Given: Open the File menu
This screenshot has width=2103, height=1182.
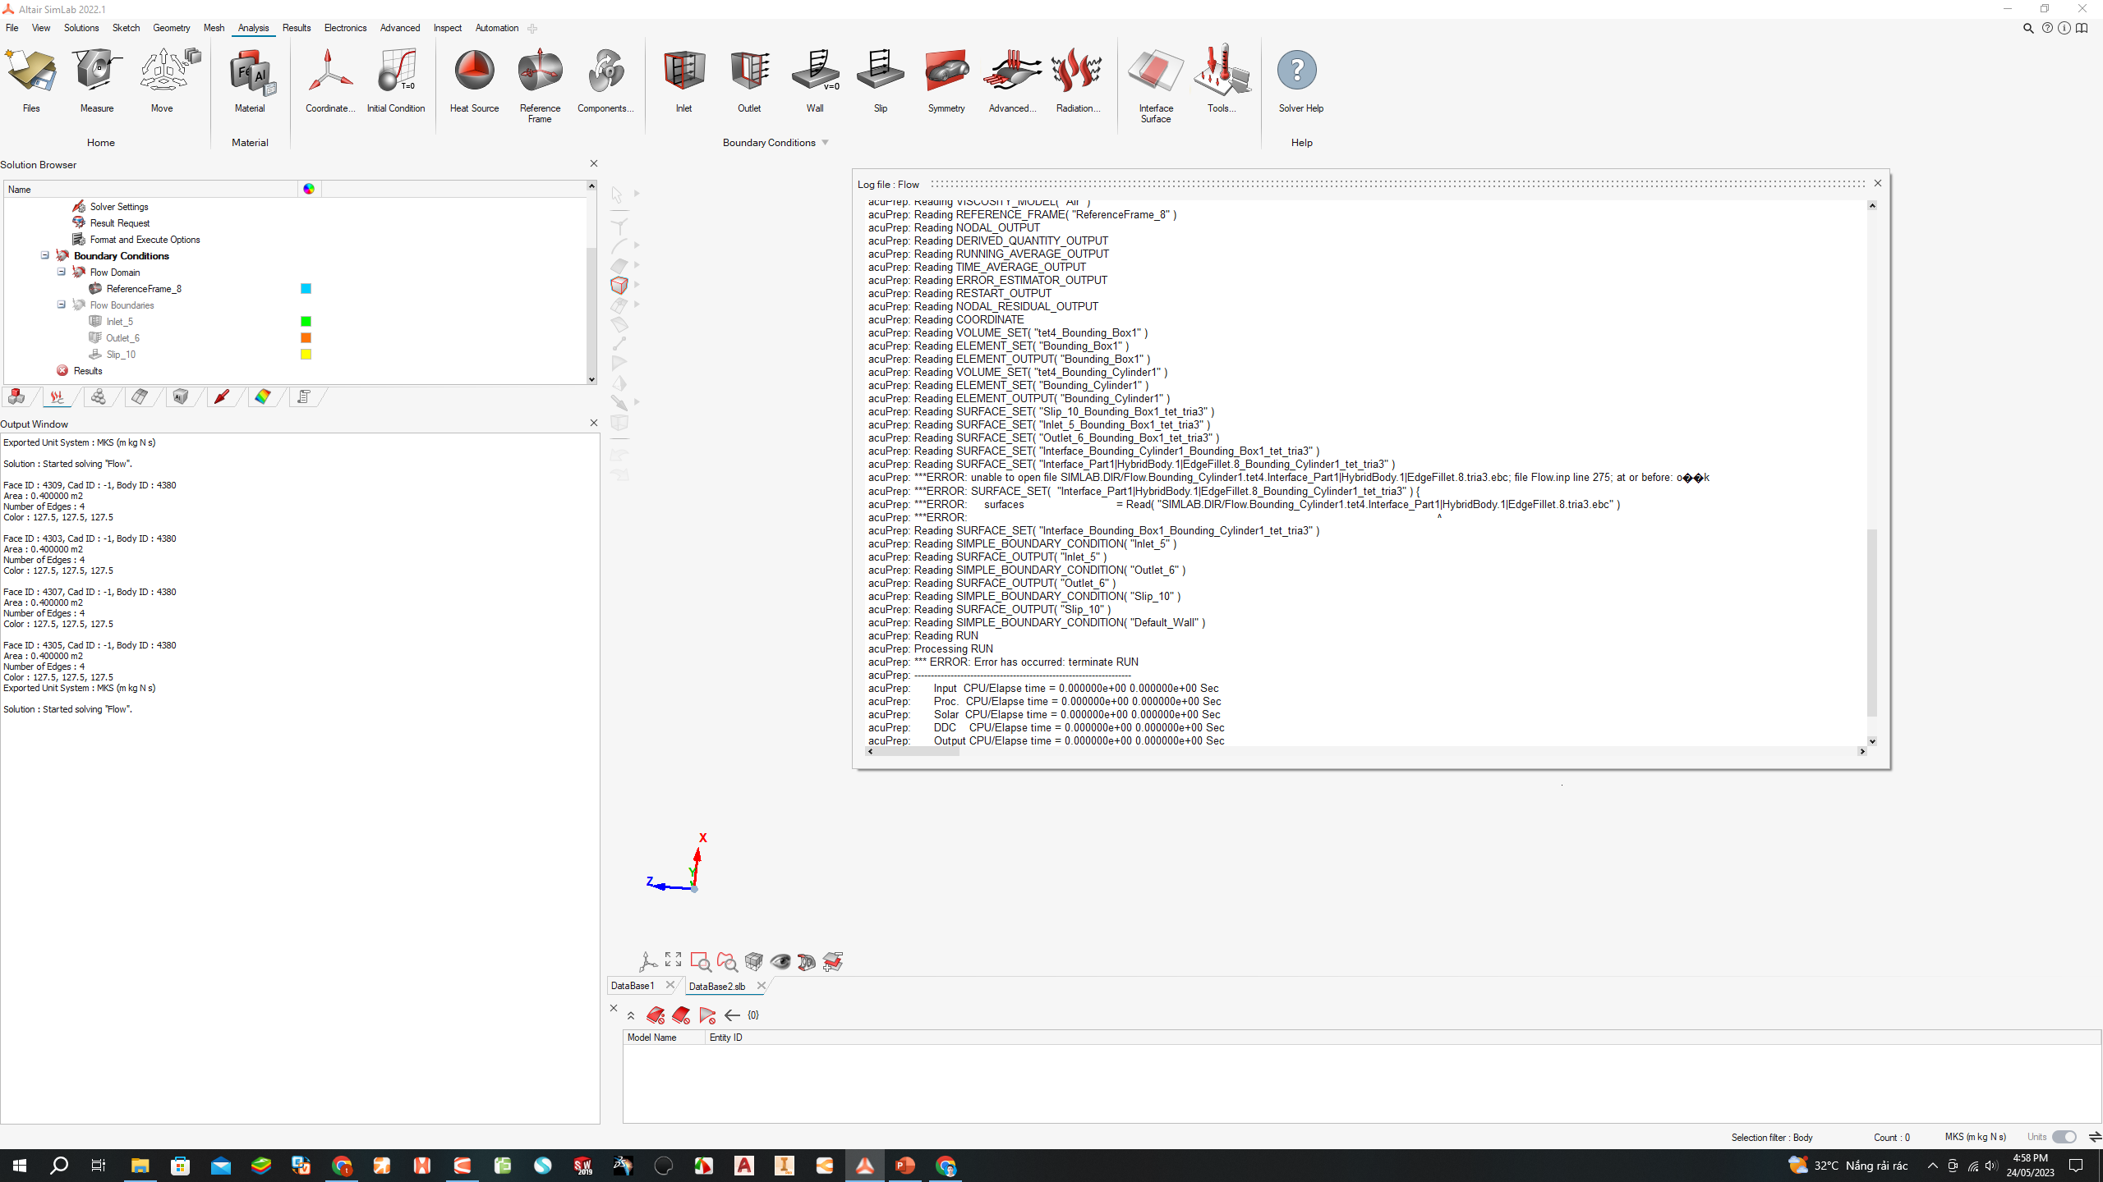Looking at the screenshot, I should pos(12,28).
